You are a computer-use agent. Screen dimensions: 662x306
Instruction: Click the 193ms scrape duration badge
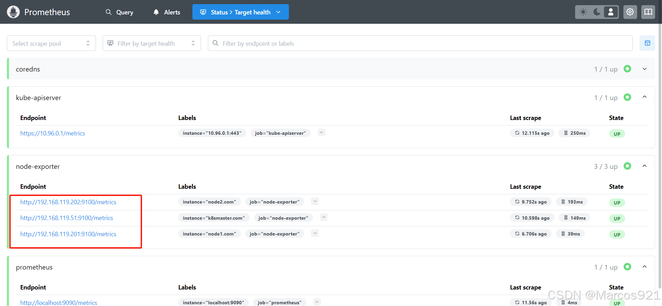tap(572, 202)
